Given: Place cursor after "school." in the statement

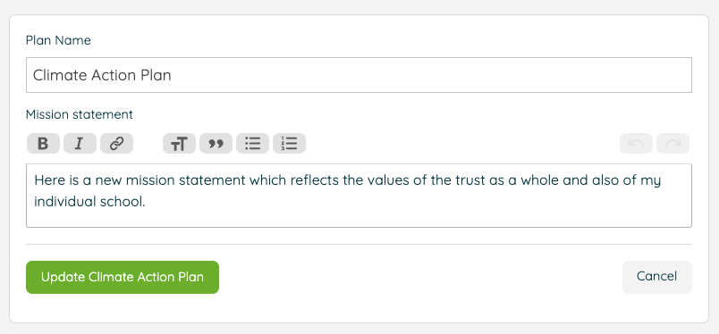Looking at the screenshot, I should point(146,202).
